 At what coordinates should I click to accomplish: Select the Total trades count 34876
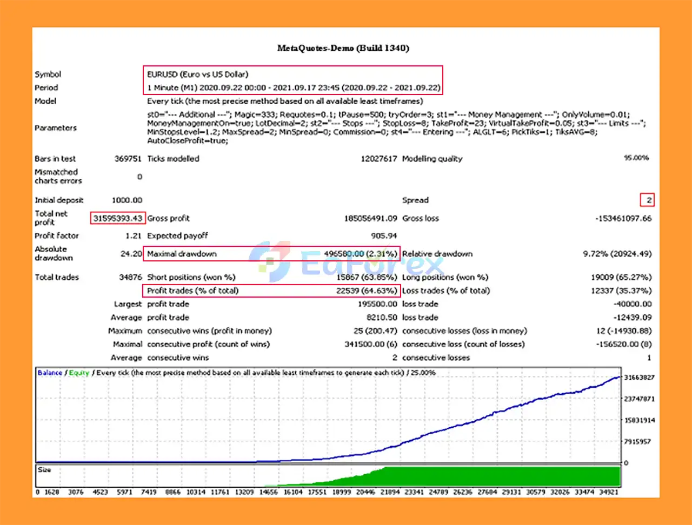tap(130, 277)
